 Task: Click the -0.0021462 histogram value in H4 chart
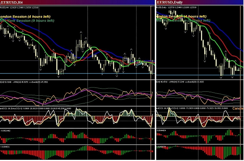[5, 131]
